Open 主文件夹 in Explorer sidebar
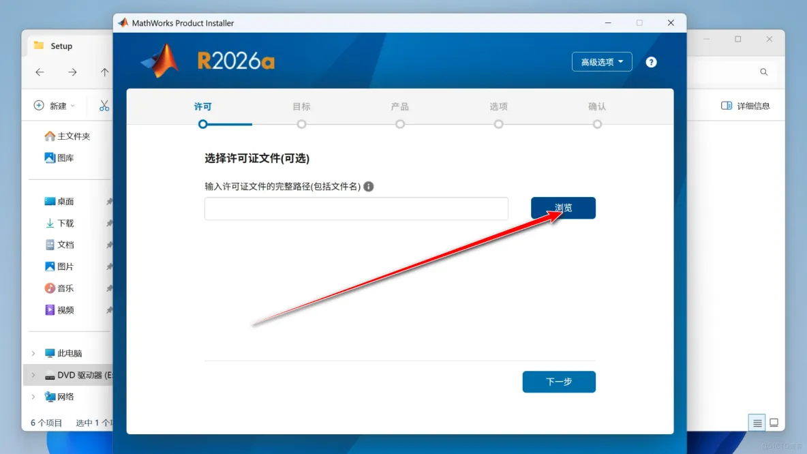Viewport: 807px width, 454px height. click(x=67, y=136)
